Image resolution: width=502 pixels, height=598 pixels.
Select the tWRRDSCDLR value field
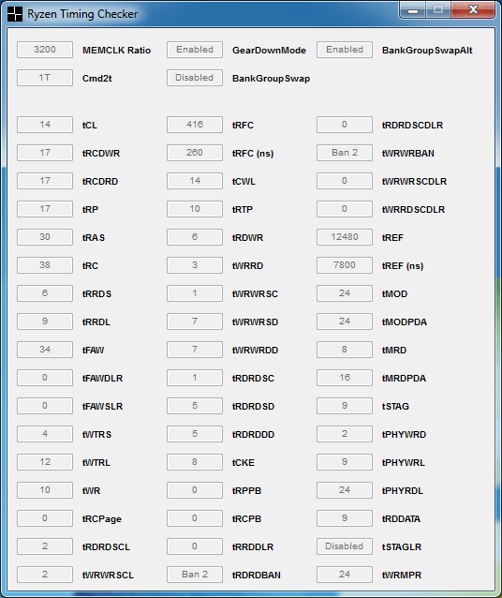tap(345, 209)
